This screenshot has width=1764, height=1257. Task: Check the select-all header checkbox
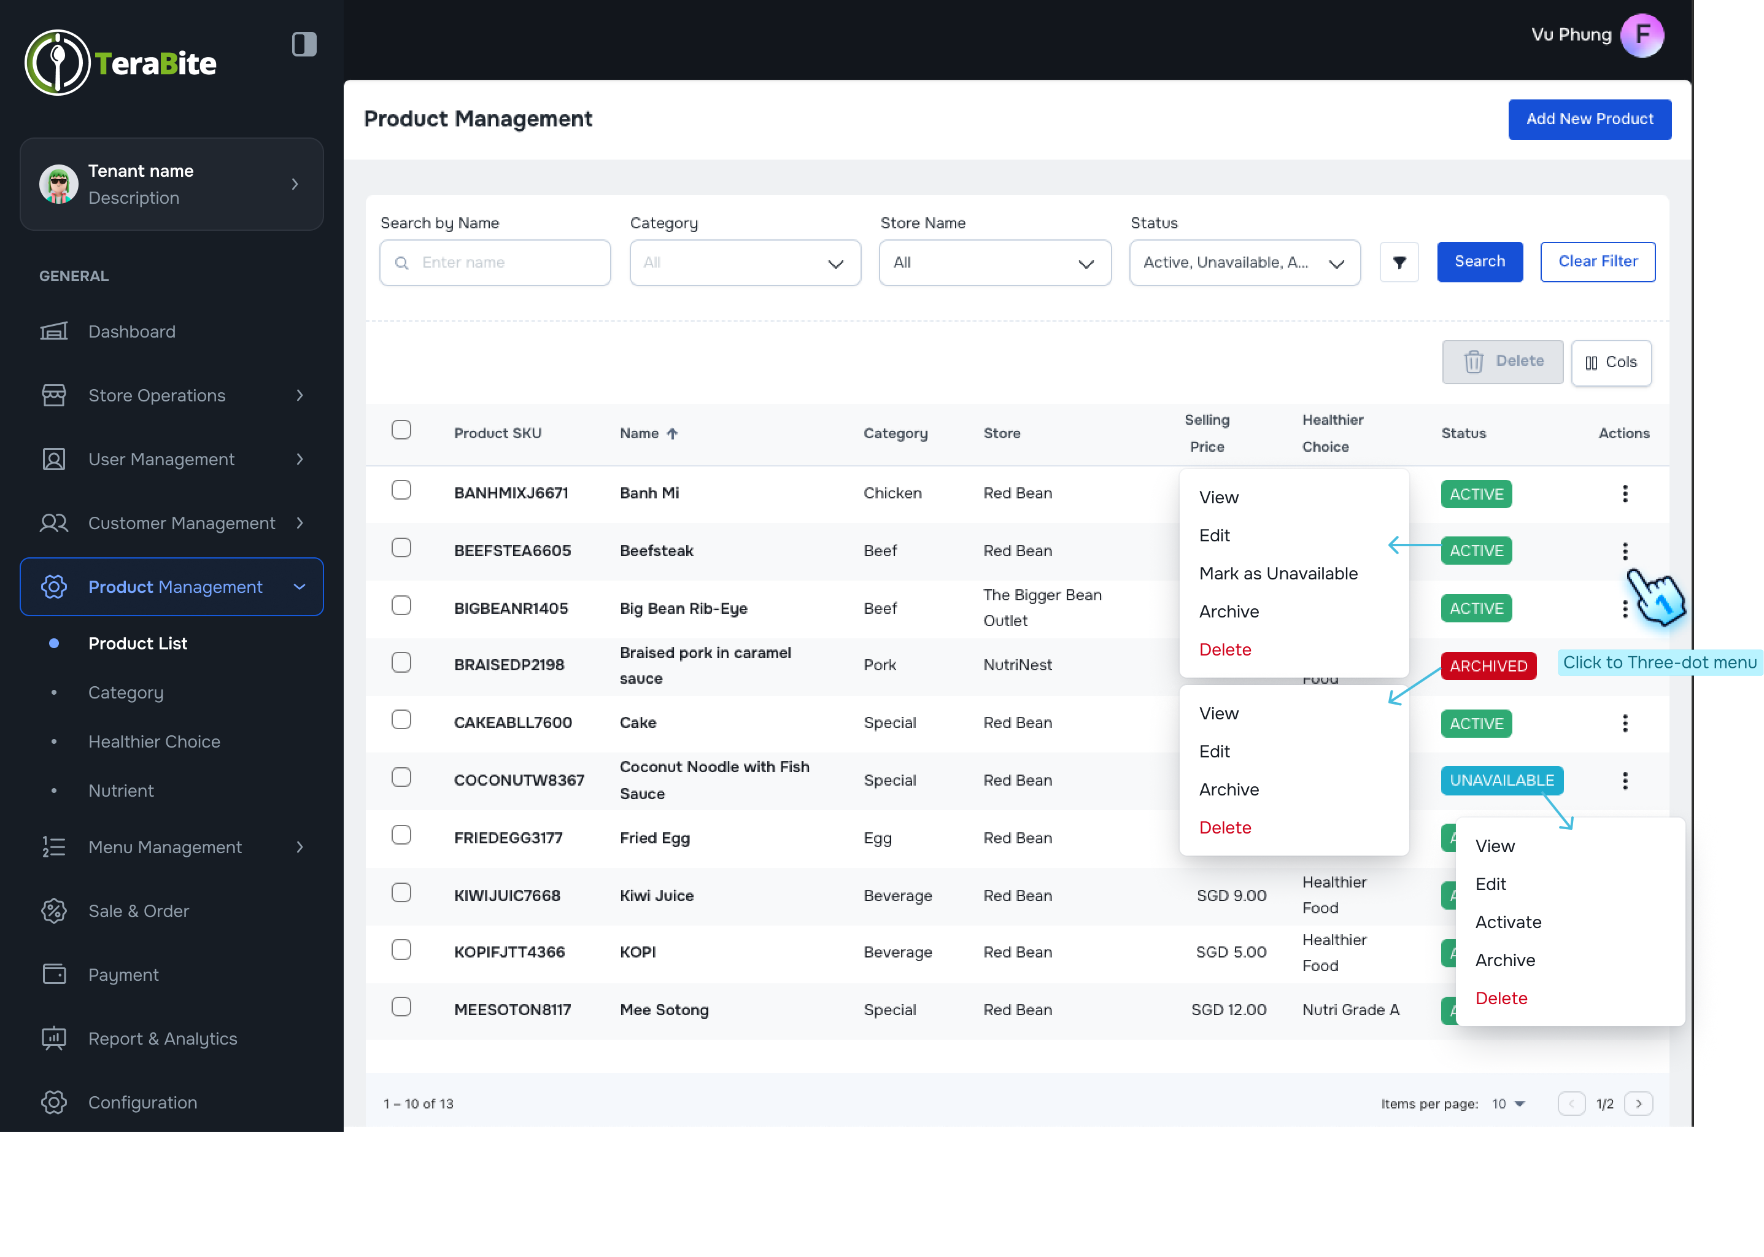click(401, 430)
